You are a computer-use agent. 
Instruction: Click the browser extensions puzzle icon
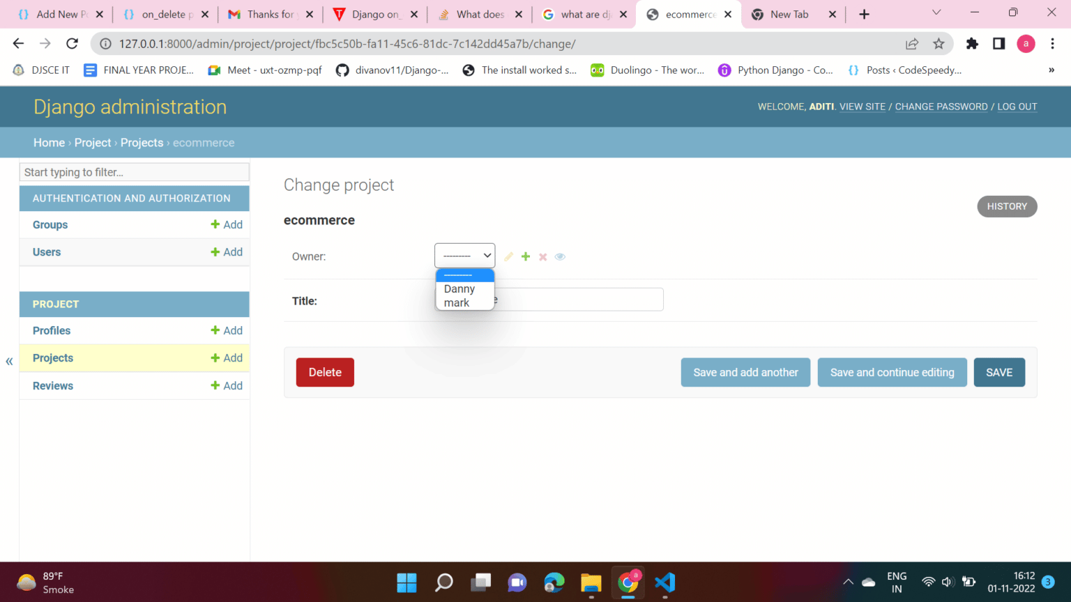point(972,43)
